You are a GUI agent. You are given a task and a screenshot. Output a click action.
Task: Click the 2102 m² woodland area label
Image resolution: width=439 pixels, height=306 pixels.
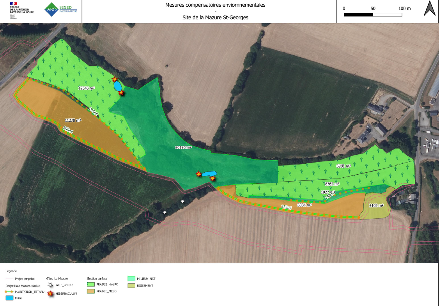[x=376, y=205]
